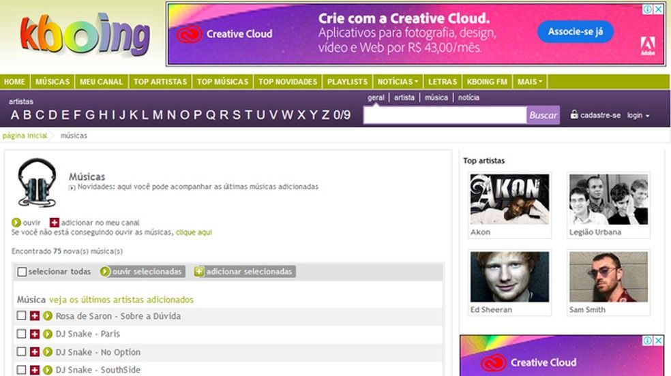
Task: Click small arrow icon before Novidades text
Action: coord(72,187)
